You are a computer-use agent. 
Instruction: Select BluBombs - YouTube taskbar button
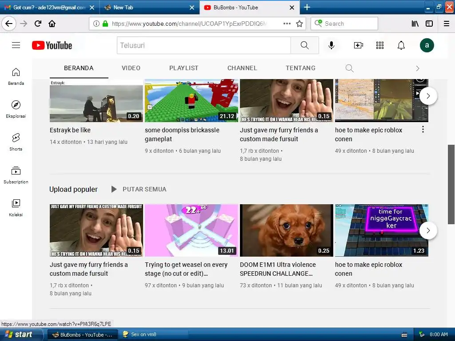(x=82, y=335)
